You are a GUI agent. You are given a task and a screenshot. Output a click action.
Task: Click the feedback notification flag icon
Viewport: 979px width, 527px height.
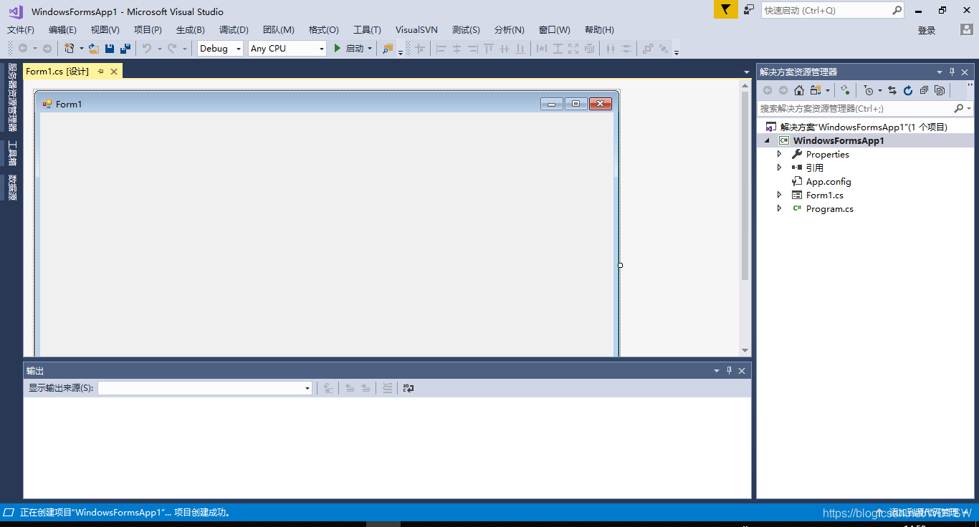tap(725, 9)
